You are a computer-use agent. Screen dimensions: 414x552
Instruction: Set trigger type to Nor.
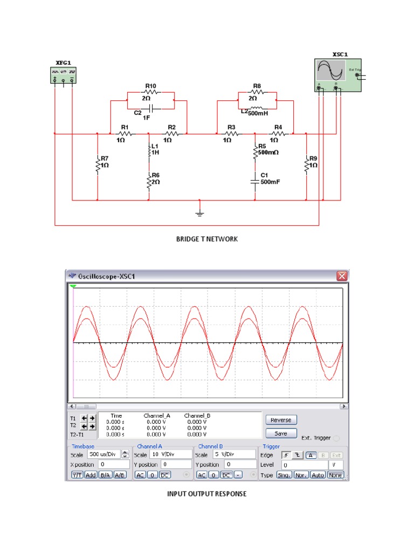pos(301,475)
